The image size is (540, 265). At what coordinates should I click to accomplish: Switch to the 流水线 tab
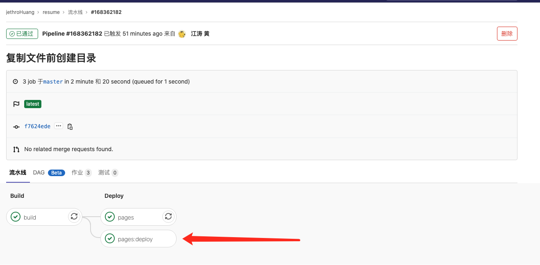(18, 172)
